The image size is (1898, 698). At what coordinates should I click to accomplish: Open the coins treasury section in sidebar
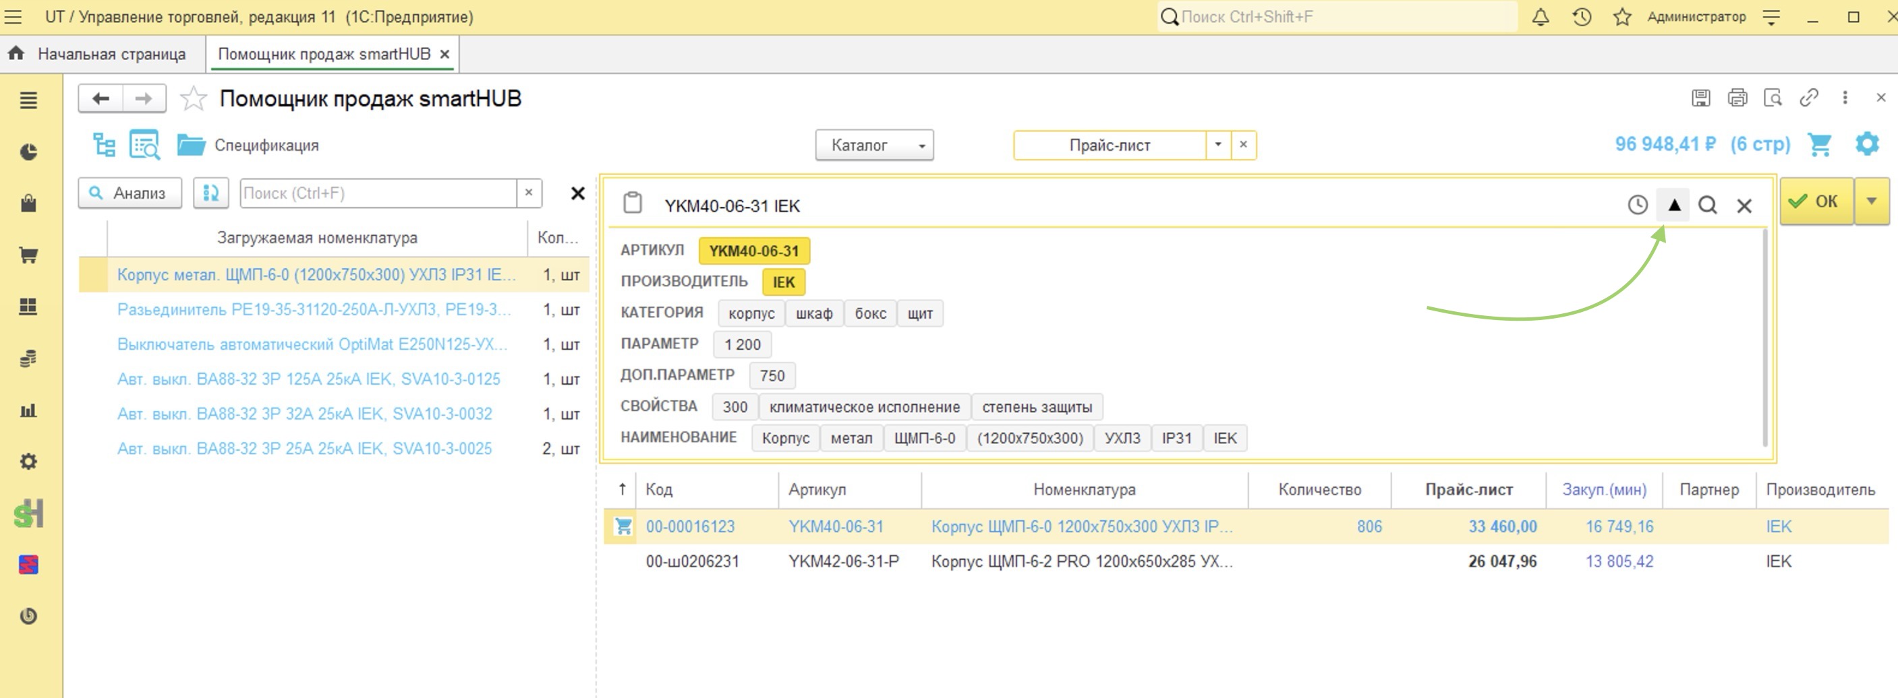pyautogui.click(x=28, y=358)
